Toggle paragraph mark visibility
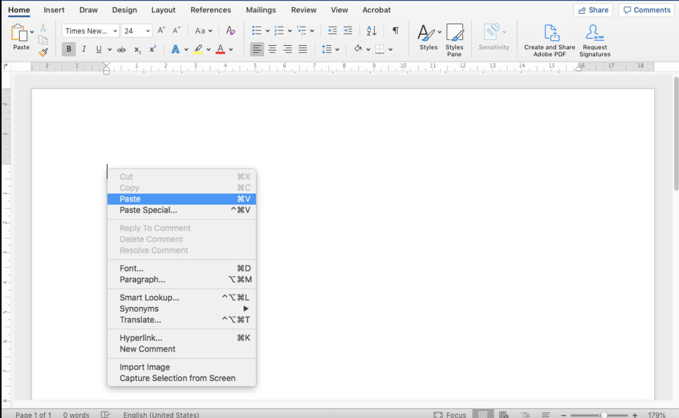Viewport: 679px width, 418px height. point(395,31)
